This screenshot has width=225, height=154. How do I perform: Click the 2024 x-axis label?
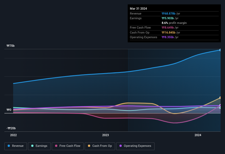198,135
